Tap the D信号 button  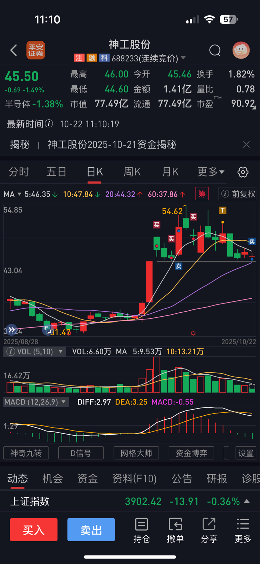pos(81,453)
